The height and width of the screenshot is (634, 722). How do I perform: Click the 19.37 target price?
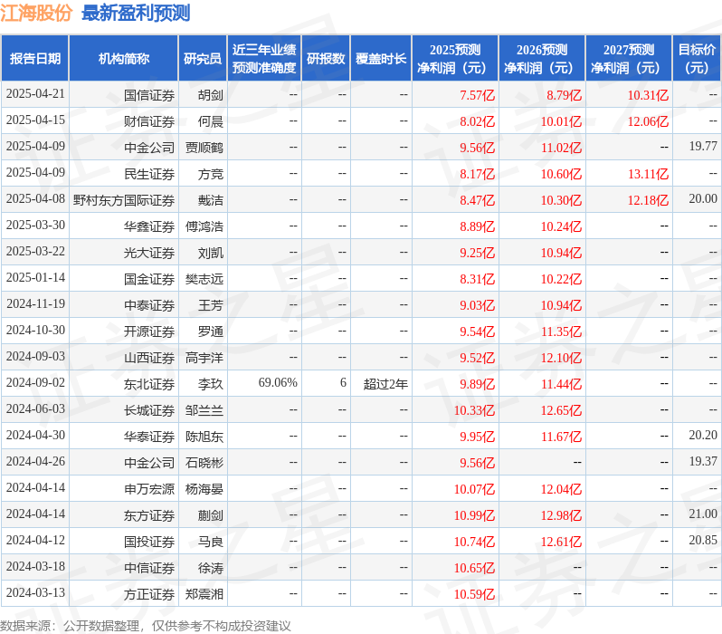pyautogui.click(x=703, y=462)
